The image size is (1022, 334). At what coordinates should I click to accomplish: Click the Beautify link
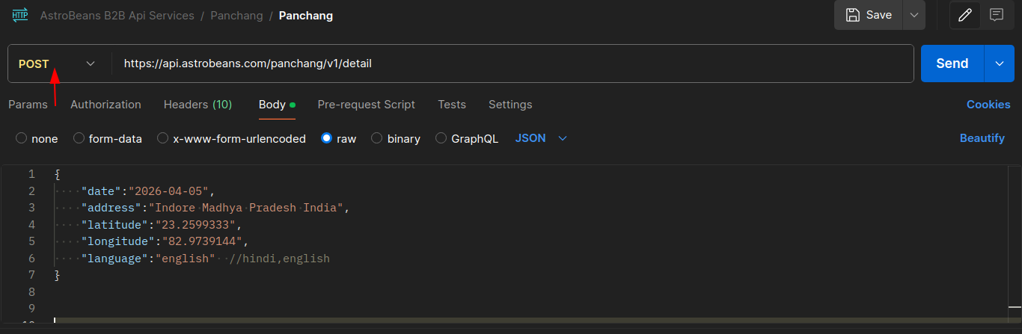coord(982,138)
